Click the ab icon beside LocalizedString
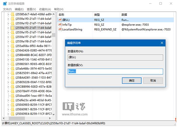178x127 pixels. tap(60, 29)
